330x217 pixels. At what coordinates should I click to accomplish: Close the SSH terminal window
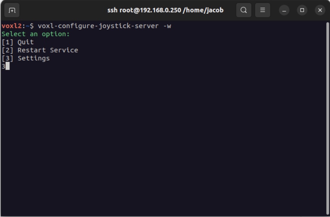coord(320,10)
